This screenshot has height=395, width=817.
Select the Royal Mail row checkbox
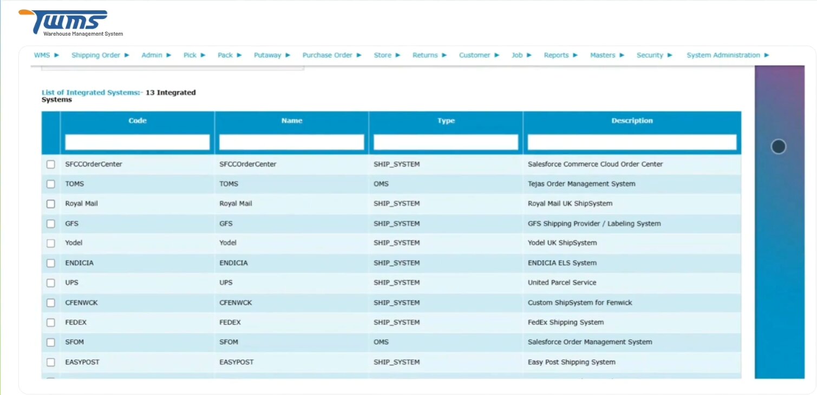click(51, 204)
